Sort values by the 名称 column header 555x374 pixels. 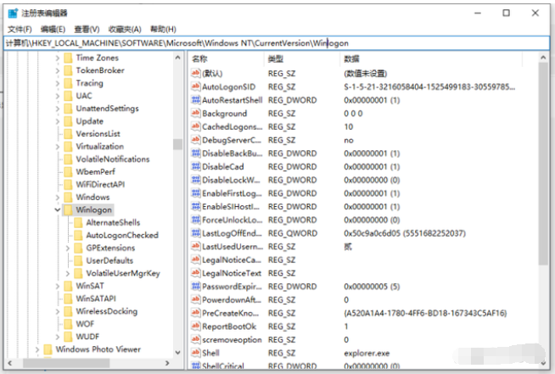click(200, 59)
